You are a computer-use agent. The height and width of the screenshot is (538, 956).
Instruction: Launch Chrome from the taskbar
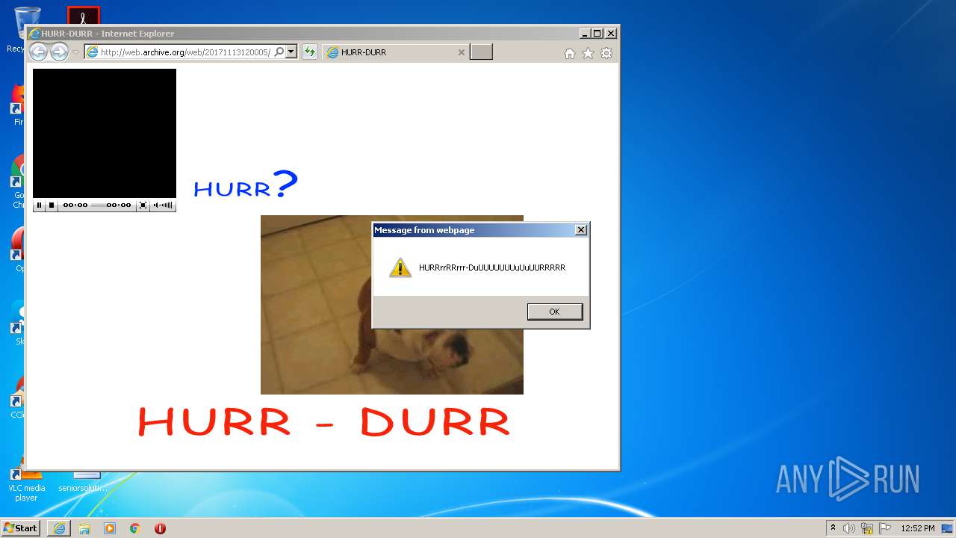[135, 528]
